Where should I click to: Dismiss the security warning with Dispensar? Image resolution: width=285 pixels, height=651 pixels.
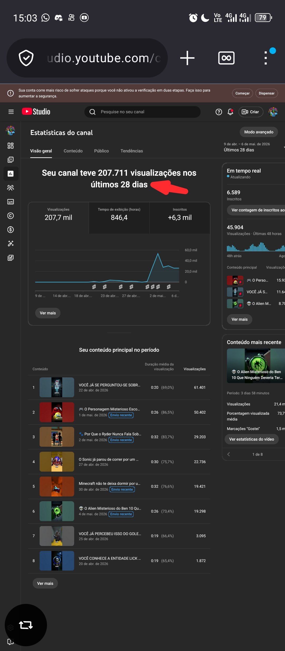267,93
